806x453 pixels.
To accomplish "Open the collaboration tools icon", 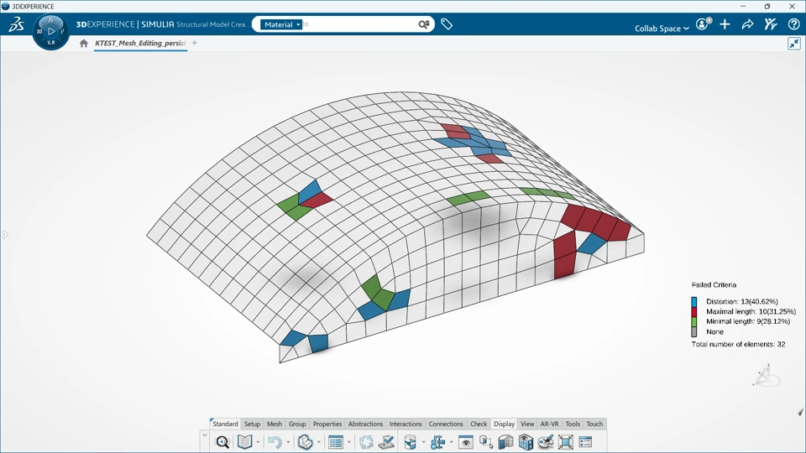I will pyautogui.click(x=770, y=24).
